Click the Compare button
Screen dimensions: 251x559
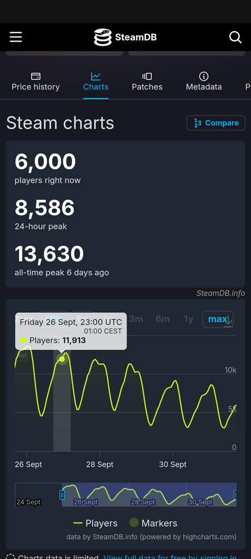tap(216, 123)
